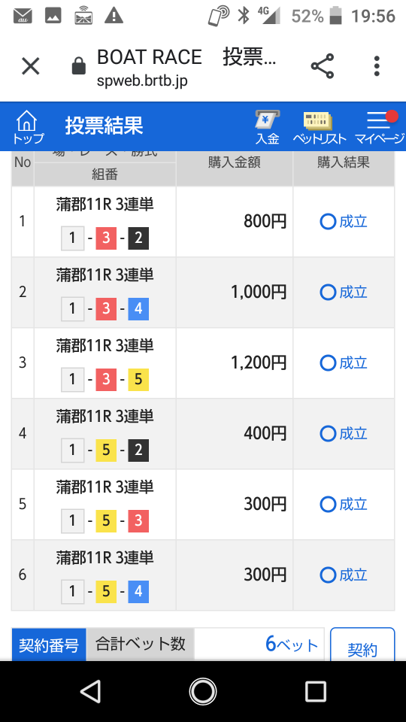The width and height of the screenshot is (406, 722).
Task: Tap the spweb.brtb.jp address text
Action: tap(142, 80)
